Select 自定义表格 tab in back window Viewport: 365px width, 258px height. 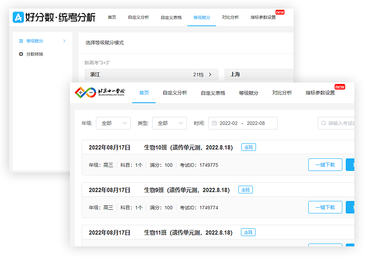tap(171, 17)
